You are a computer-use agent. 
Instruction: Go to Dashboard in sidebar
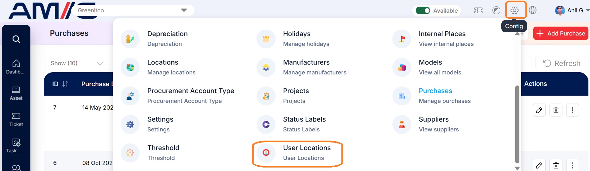click(x=16, y=67)
